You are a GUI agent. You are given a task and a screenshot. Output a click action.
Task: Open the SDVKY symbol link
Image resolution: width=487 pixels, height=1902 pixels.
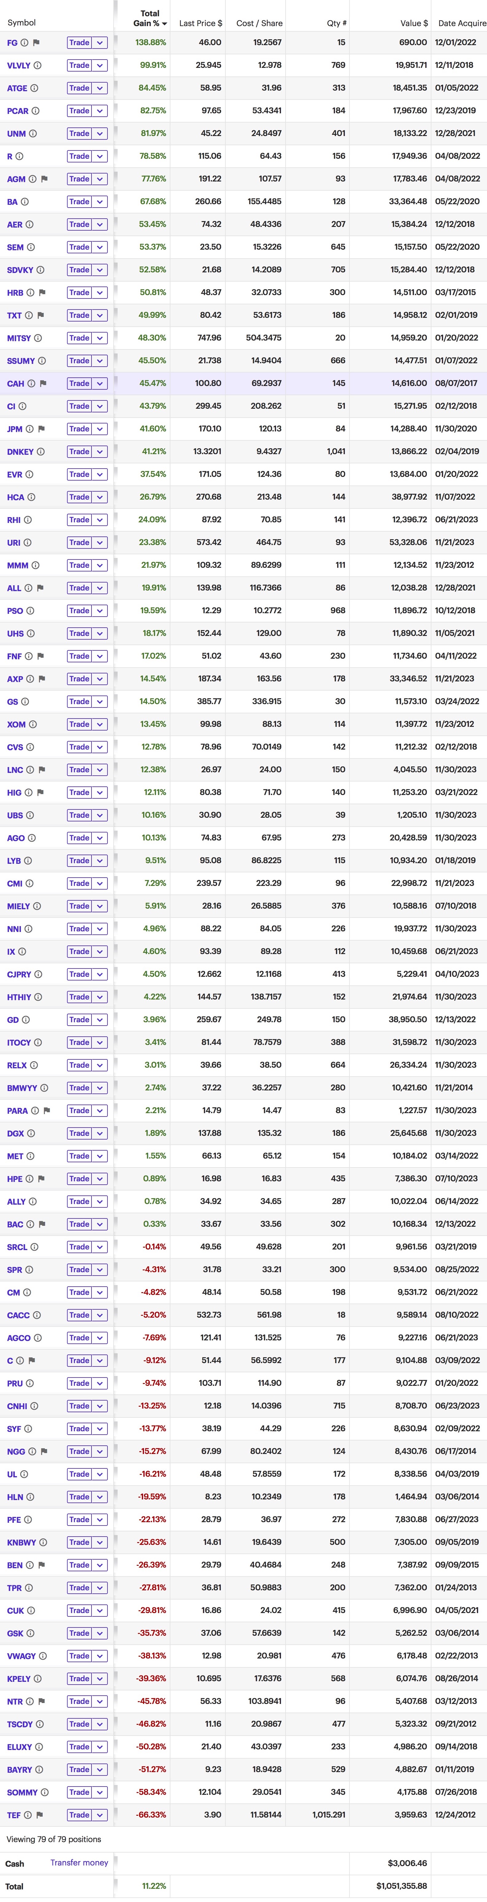click(x=20, y=270)
